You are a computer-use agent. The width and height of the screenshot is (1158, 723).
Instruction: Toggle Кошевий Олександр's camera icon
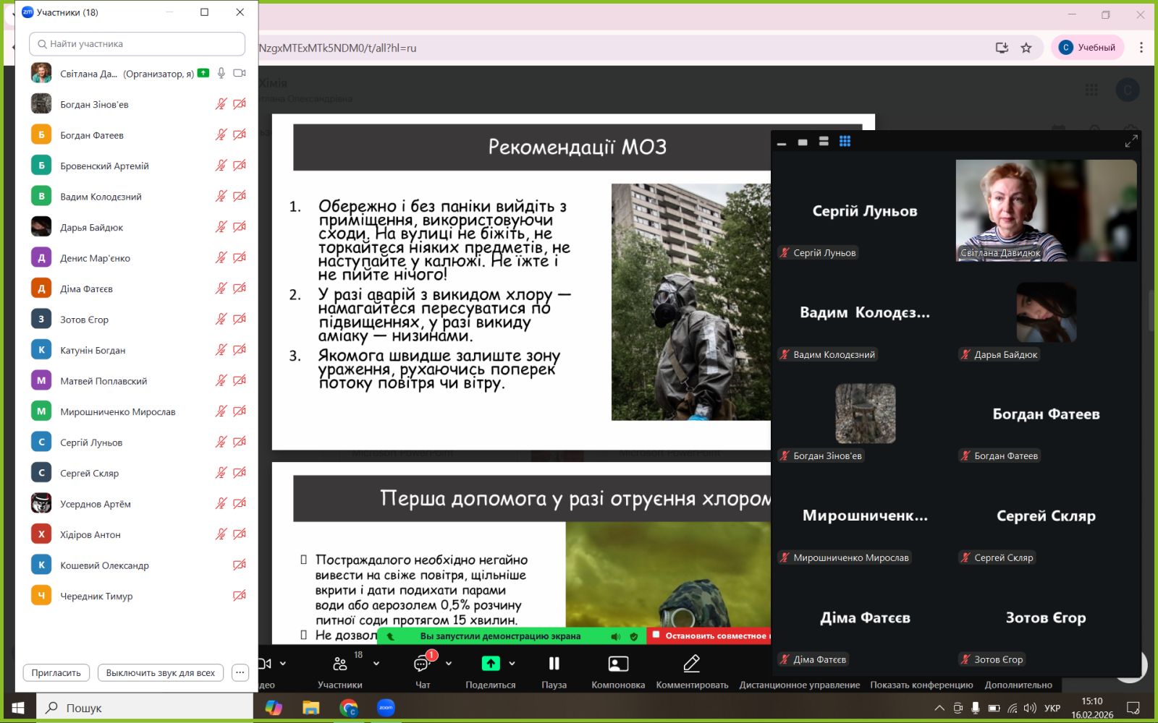240,565
